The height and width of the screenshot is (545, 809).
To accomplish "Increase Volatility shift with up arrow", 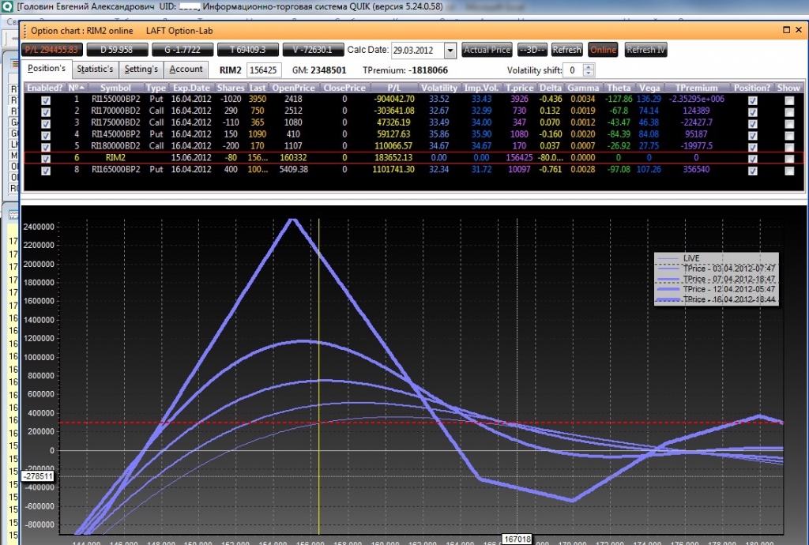I will [588, 66].
